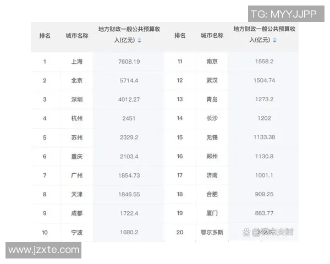Select the 无锡 city cell

tap(212, 137)
